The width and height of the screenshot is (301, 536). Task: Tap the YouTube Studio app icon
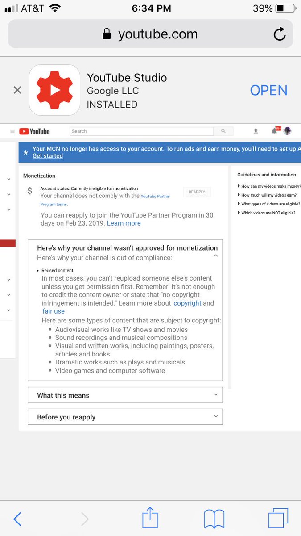(x=54, y=90)
